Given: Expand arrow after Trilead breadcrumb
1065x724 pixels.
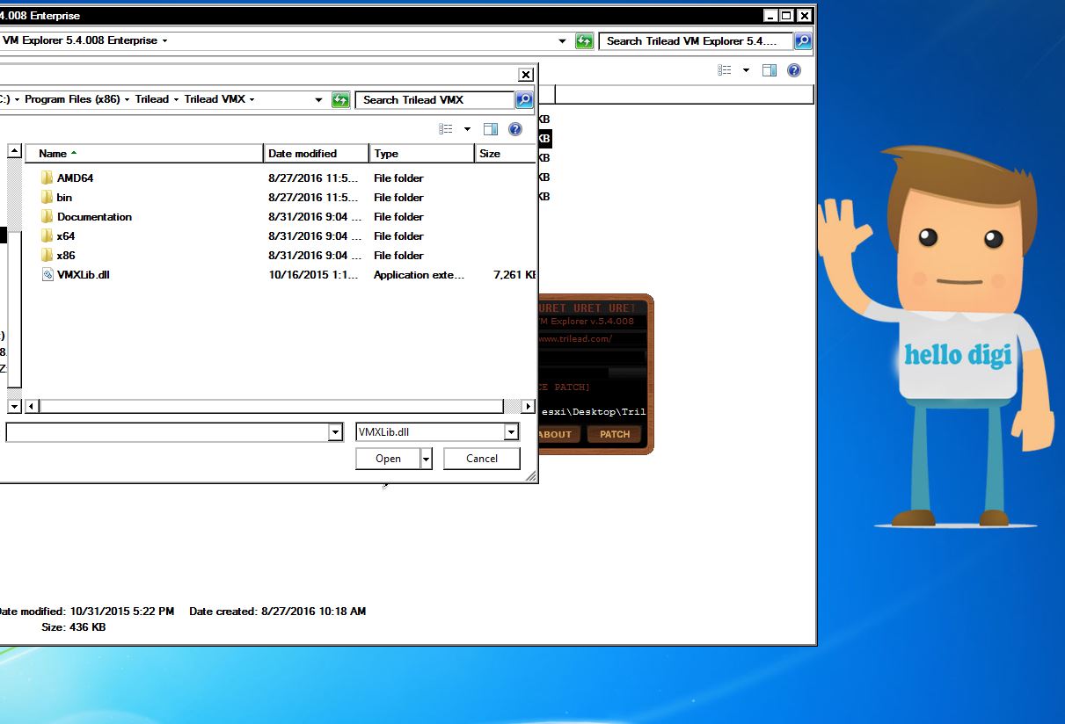Looking at the screenshot, I should point(176,99).
